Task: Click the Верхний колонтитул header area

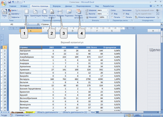Action: click(72, 42)
